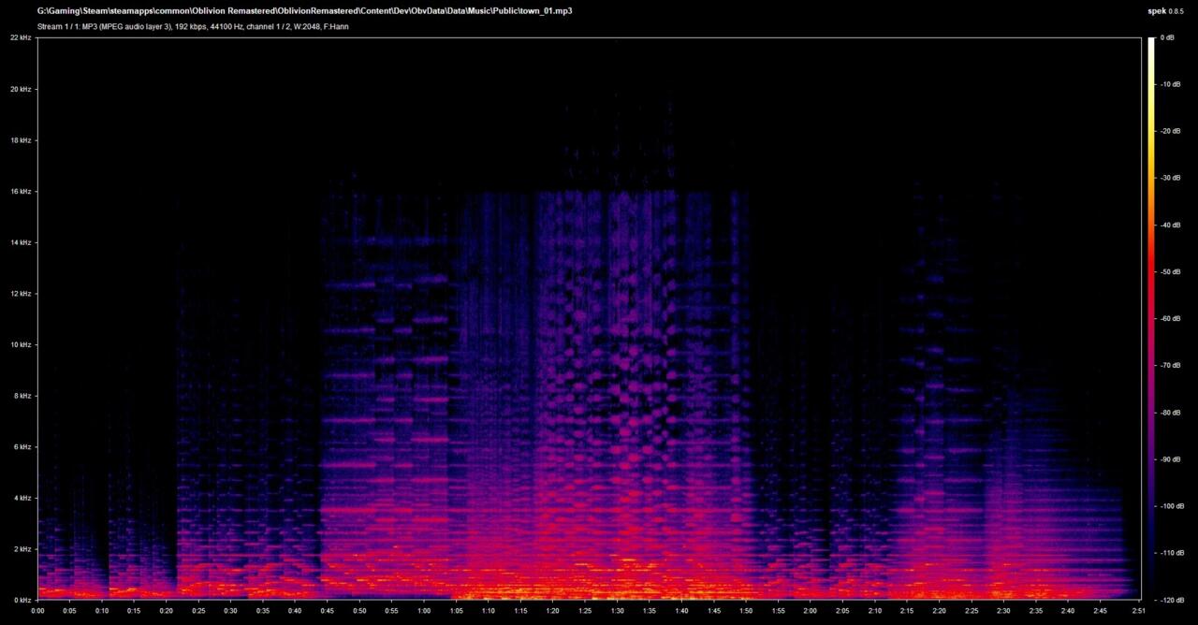
Task: Click the spek 0.8.5 version label
Action: tap(1169, 11)
